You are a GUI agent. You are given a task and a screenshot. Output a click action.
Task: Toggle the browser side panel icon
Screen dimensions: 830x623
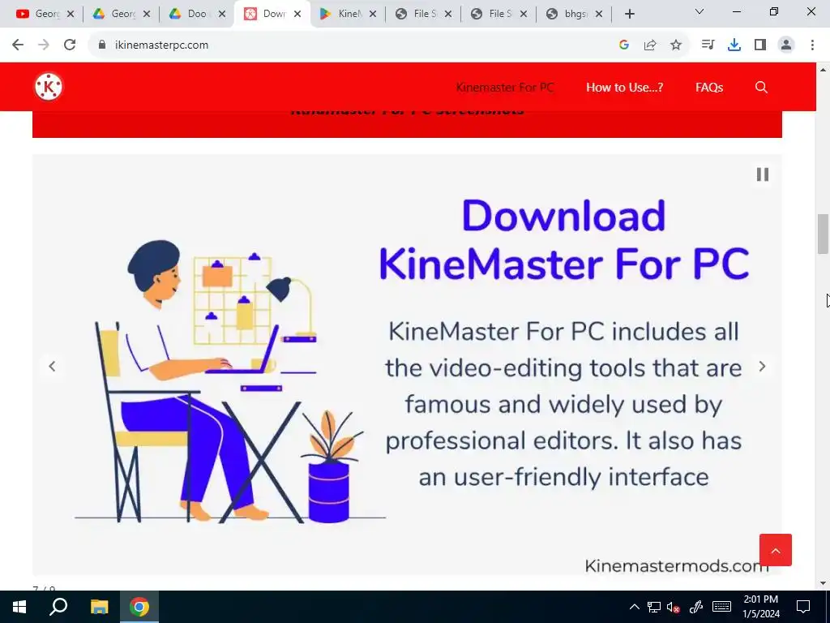point(760,45)
